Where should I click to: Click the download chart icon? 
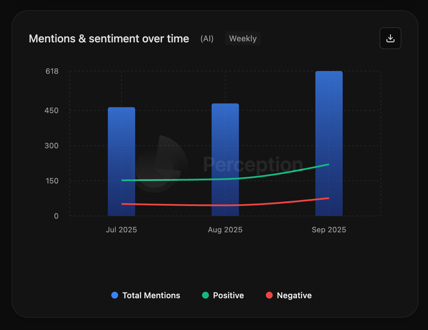[390, 38]
